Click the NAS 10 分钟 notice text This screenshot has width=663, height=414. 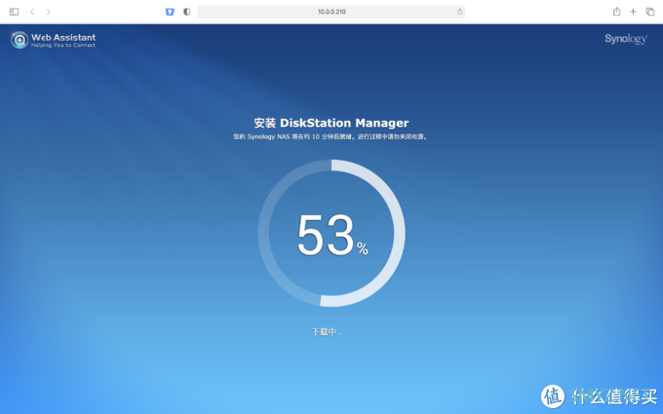click(331, 137)
